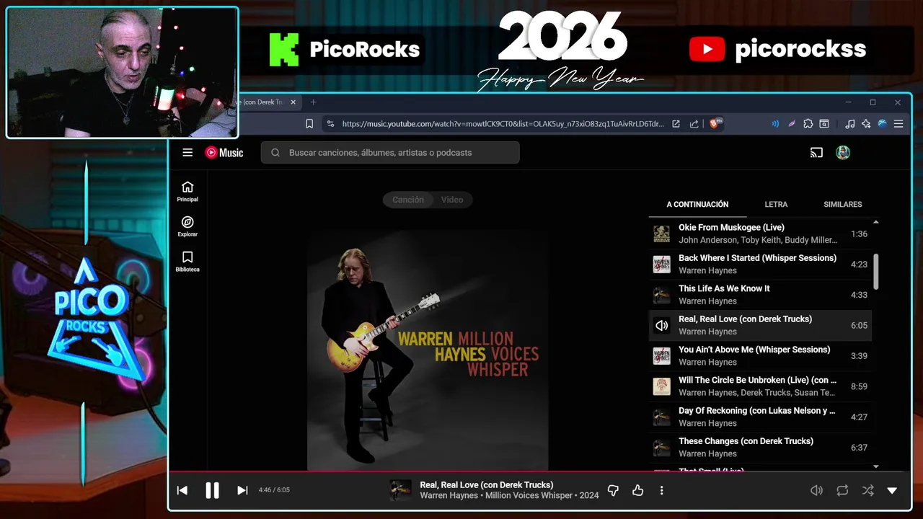
Task: Skip to the next track
Action: tap(242, 490)
